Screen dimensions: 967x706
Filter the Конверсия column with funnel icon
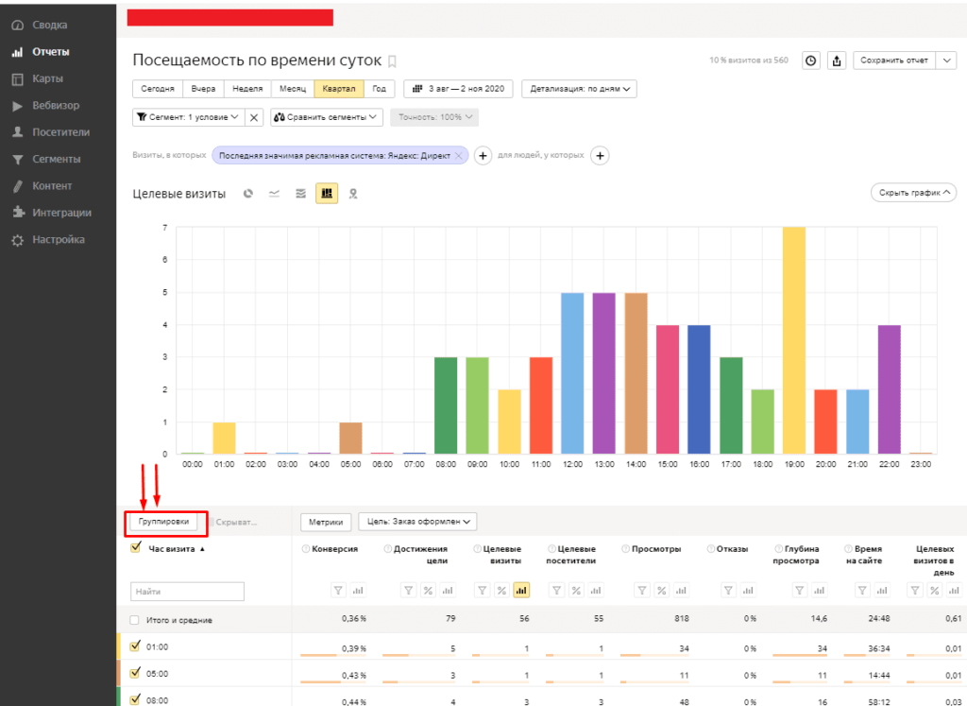(338, 591)
